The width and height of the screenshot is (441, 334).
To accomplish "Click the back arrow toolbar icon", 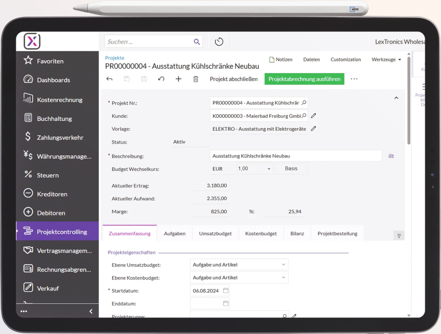I will click(109, 79).
